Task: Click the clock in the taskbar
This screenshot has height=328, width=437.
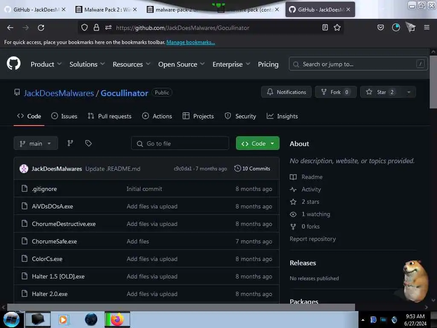Action: 415,319
